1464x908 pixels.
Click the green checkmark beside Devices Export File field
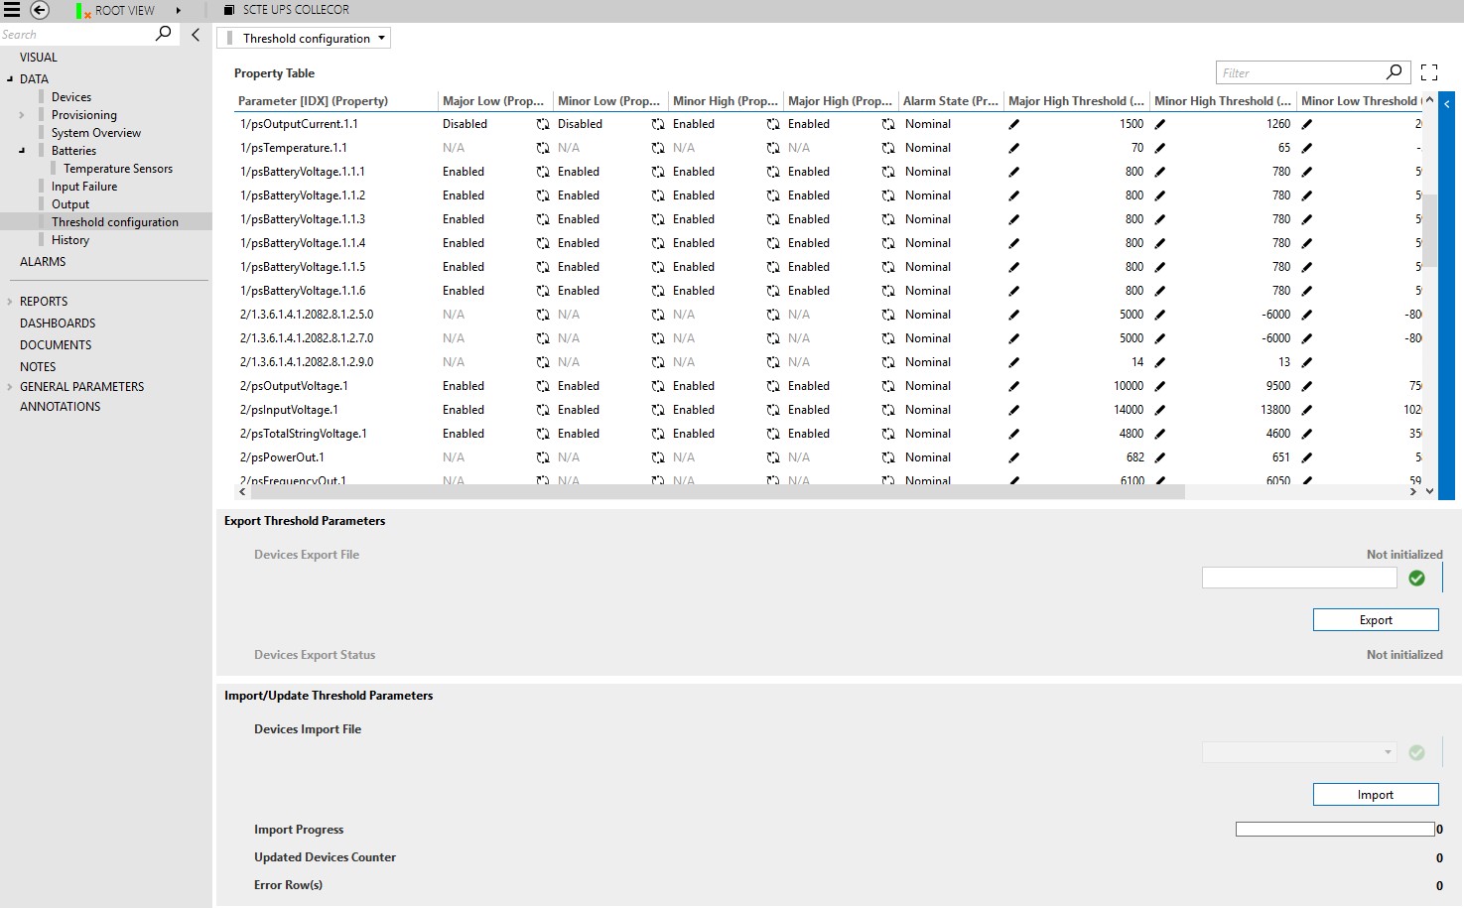tap(1416, 578)
